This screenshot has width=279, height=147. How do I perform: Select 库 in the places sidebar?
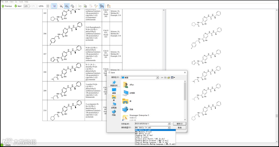[x=114, y=98]
